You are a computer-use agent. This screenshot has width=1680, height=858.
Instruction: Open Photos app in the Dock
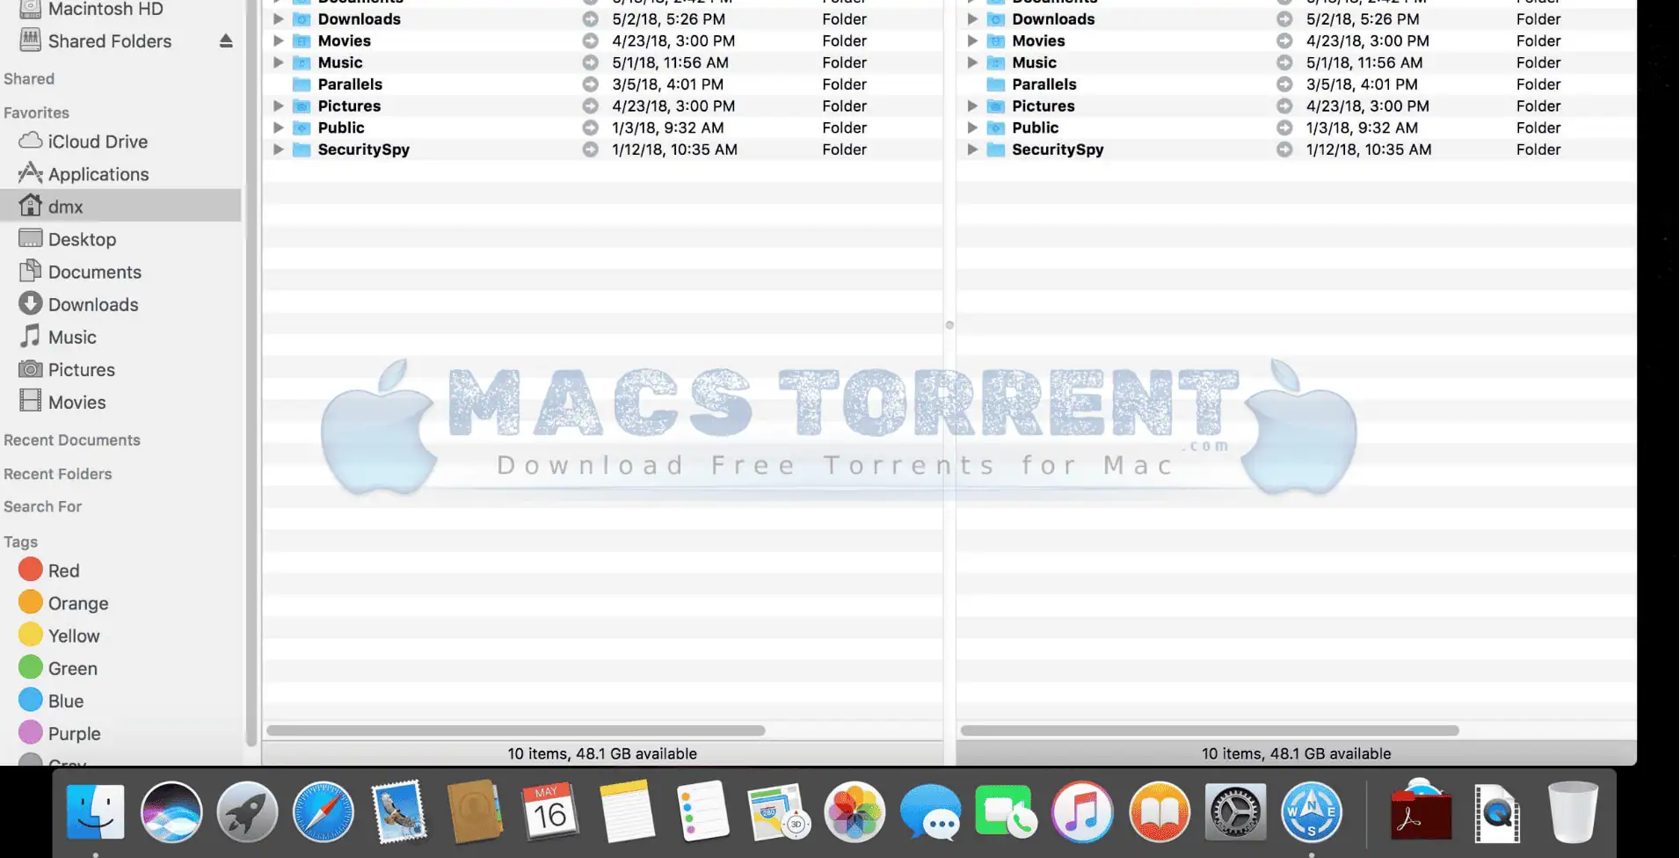click(x=855, y=812)
